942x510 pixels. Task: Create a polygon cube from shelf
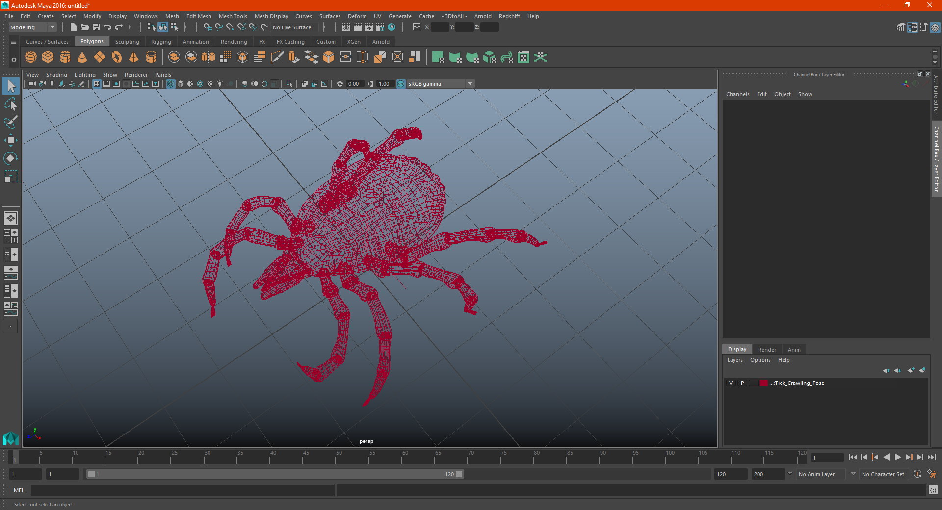click(48, 57)
